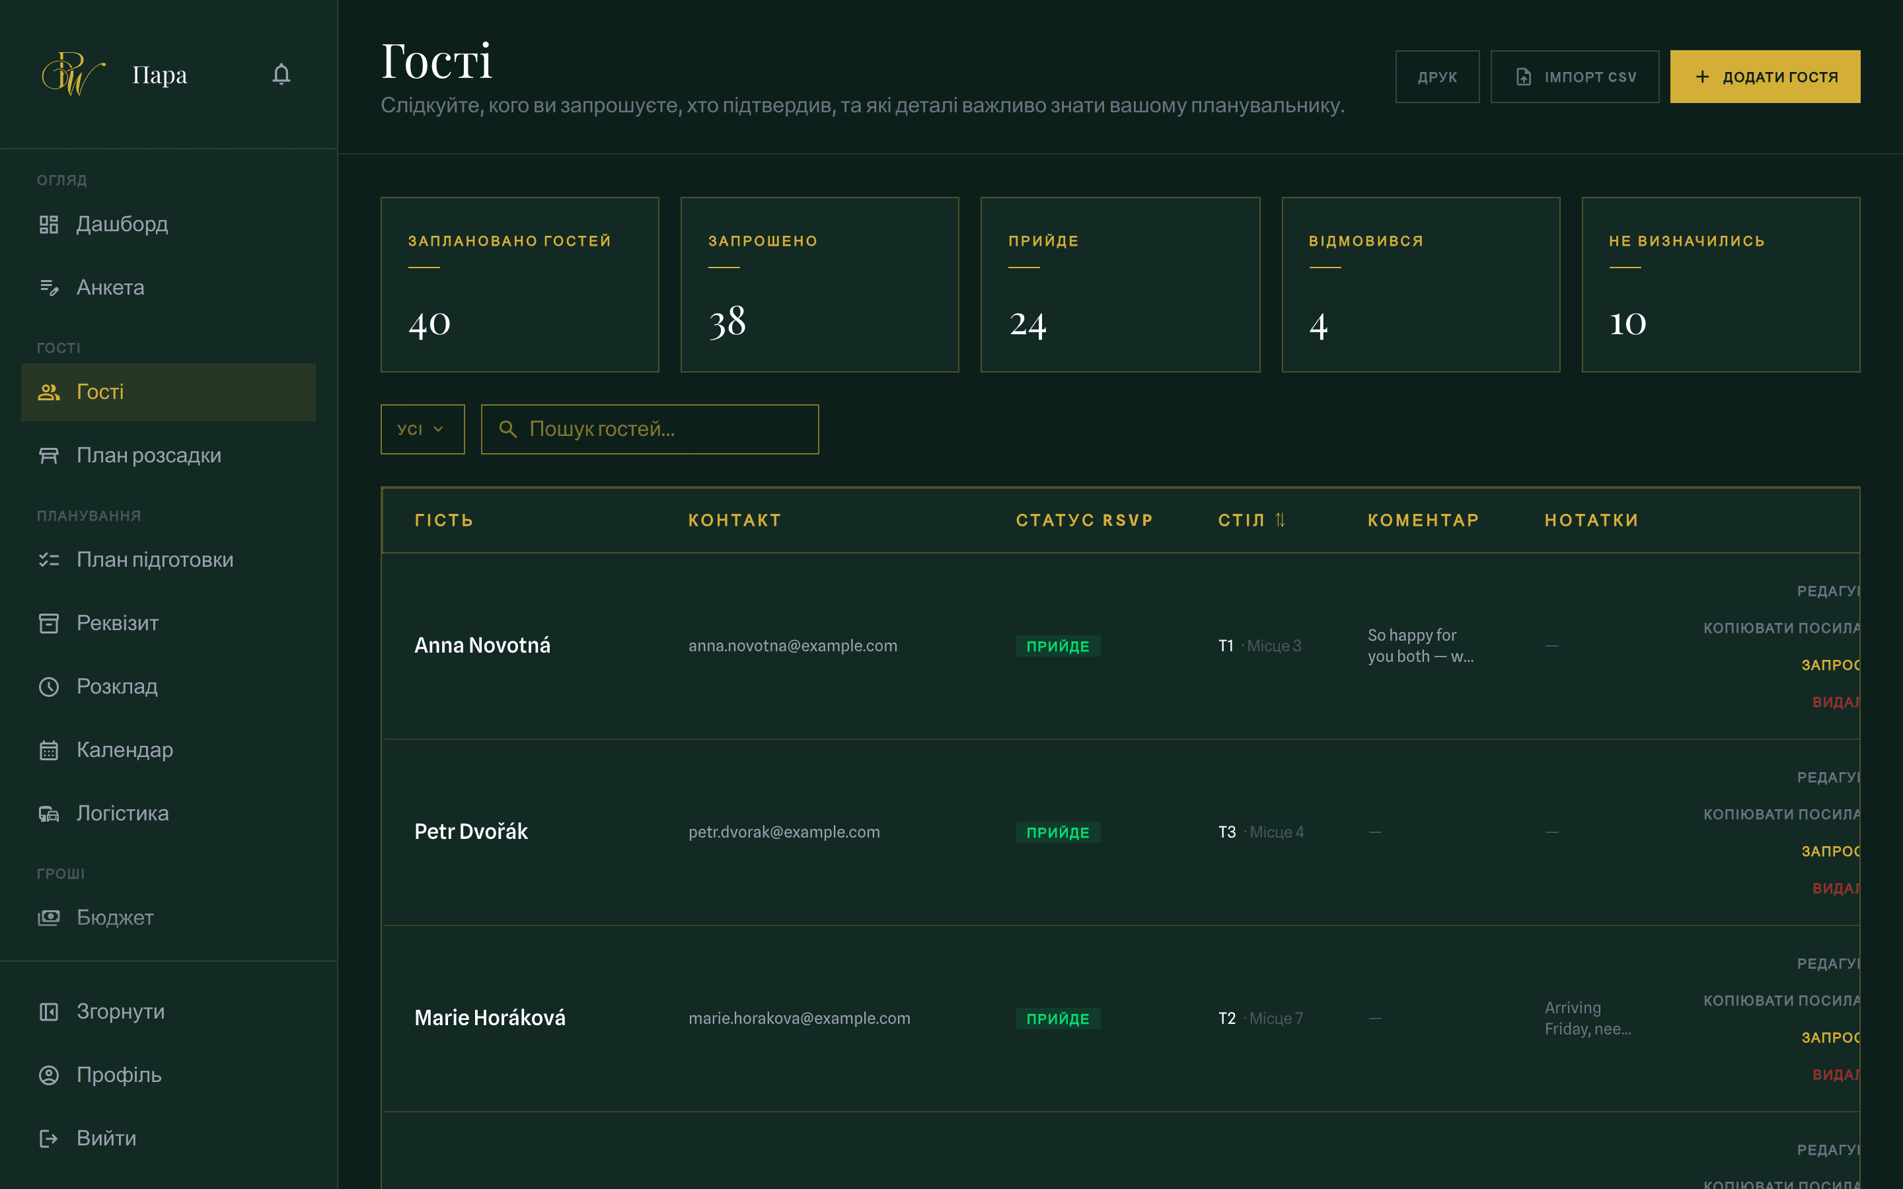
Task: Collapse sidebar via Згорнути icon
Action: tap(49, 1012)
